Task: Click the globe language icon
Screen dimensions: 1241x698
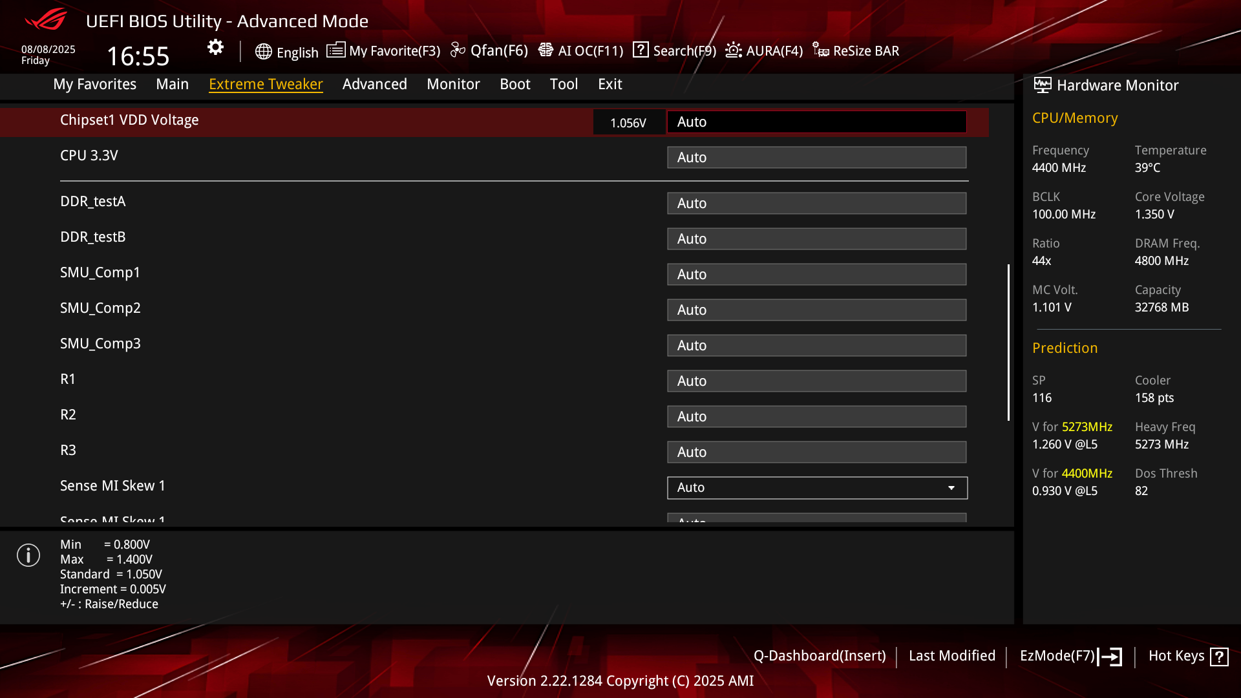Action: (x=263, y=52)
